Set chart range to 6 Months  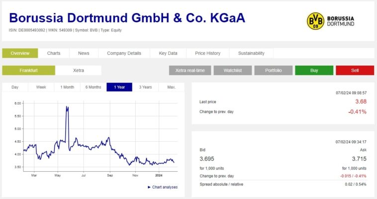[93, 87]
